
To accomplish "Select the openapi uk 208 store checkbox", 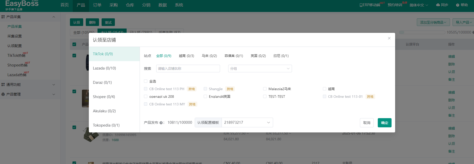I will tap(145, 97).
